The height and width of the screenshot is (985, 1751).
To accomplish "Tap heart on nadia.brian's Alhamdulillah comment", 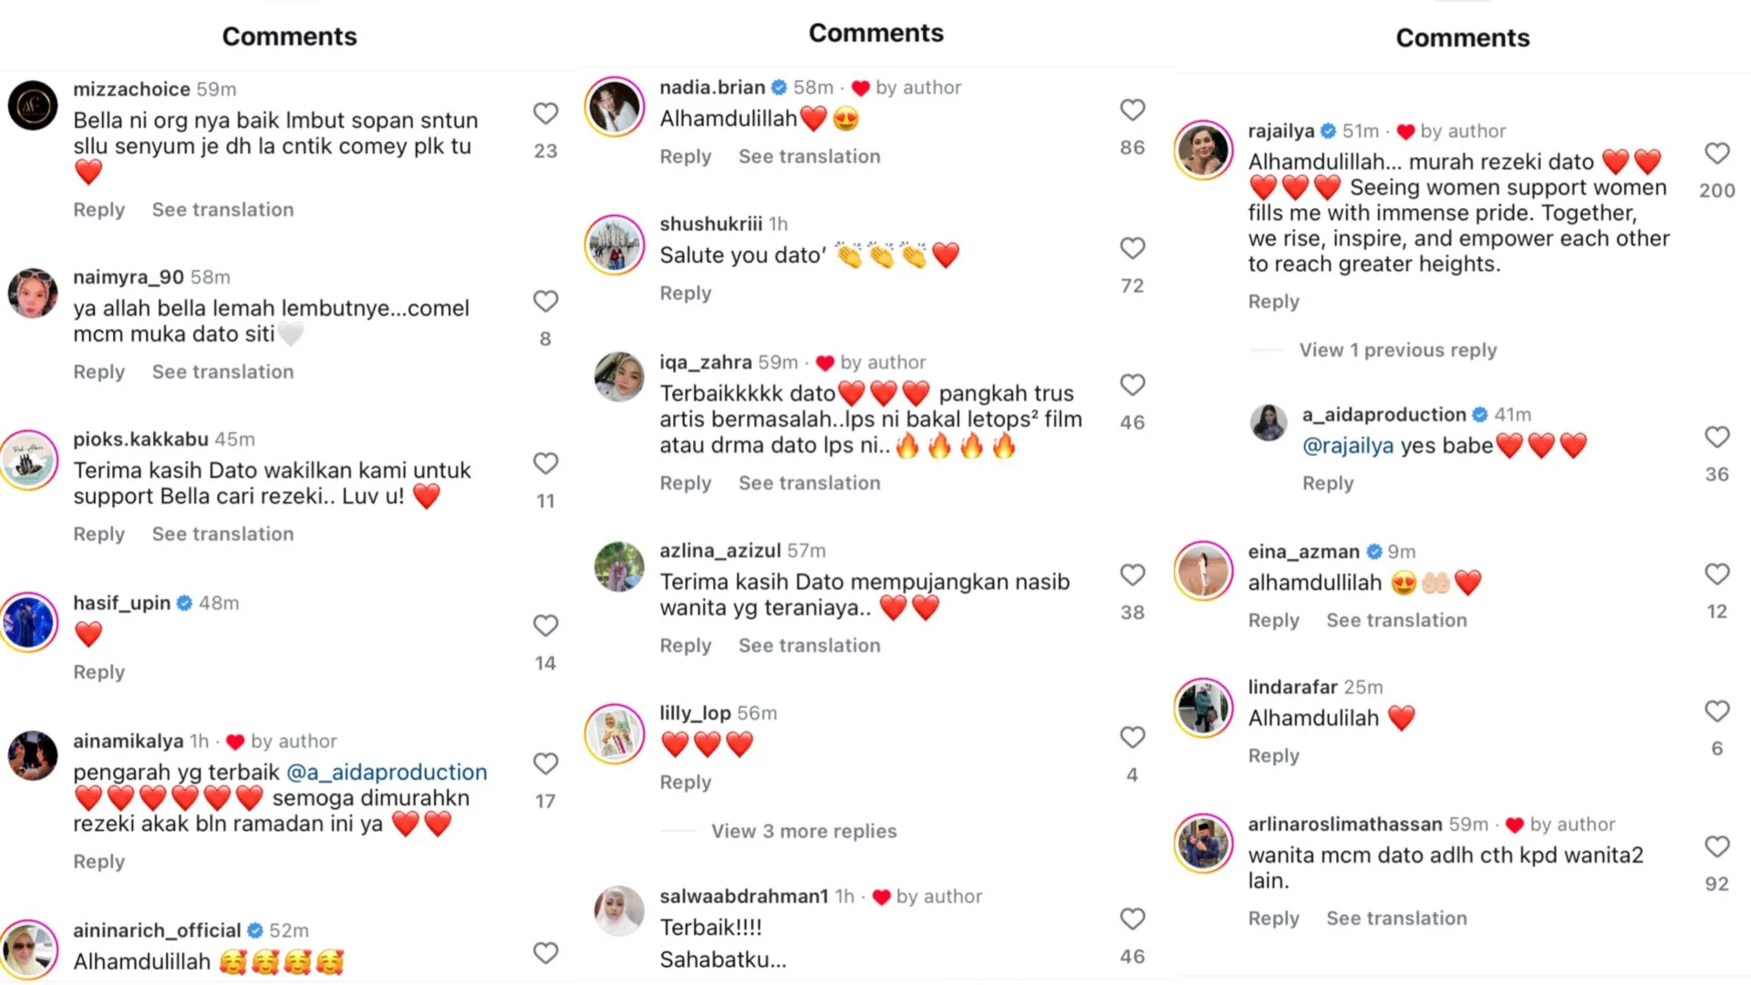I will click(1132, 110).
